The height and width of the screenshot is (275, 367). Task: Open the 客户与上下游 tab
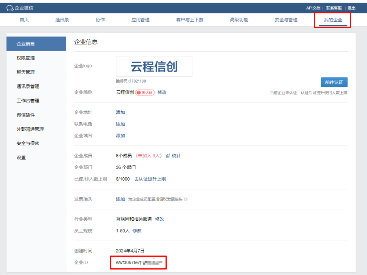(190, 20)
